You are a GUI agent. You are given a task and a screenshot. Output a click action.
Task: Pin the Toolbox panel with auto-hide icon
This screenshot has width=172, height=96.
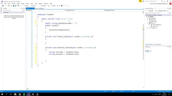[x=23, y=9]
